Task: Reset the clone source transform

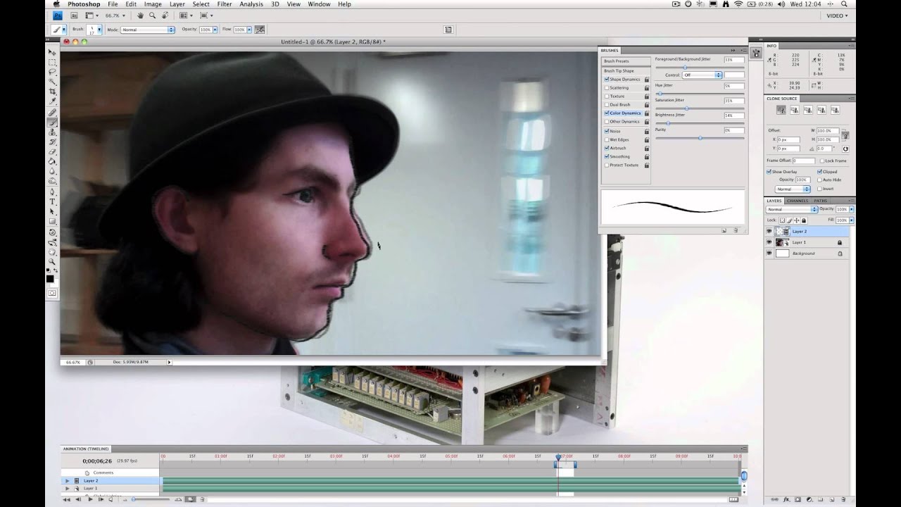Action: pyautogui.click(x=845, y=149)
